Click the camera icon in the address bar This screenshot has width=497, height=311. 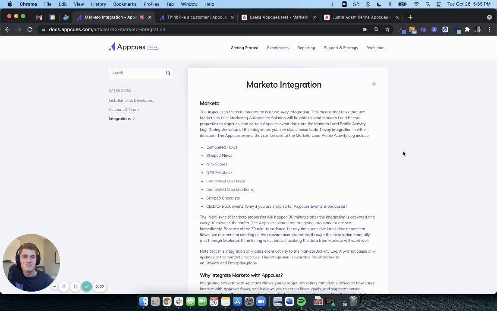(365, 29)
